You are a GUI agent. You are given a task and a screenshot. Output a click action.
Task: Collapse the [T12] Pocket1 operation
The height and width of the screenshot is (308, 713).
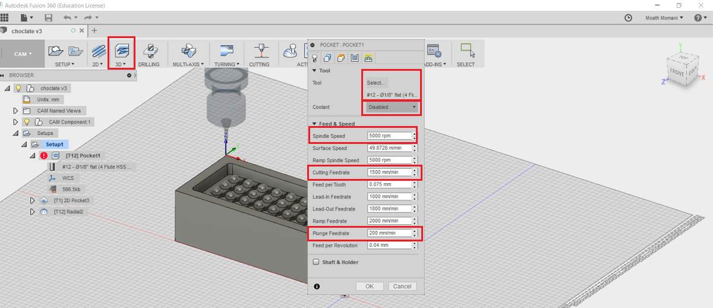pos(33,156)
